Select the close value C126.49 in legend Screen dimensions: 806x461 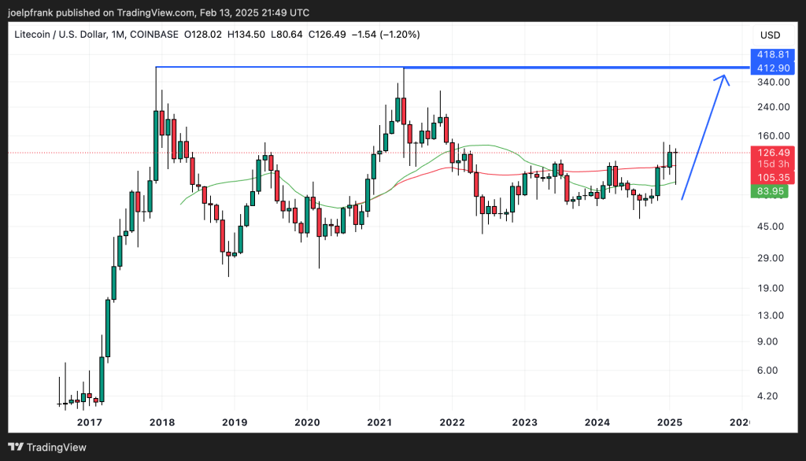pyautogui.click(x=327, y=35)
